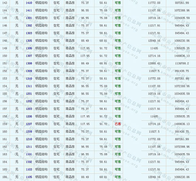Open room 1211 link
The width and height of the screenshot is (196, 181).
(x=29, y=147)
